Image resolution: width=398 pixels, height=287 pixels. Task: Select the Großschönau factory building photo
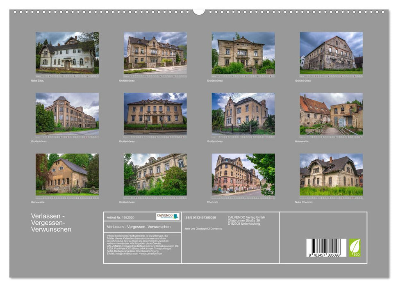(66, 114)
